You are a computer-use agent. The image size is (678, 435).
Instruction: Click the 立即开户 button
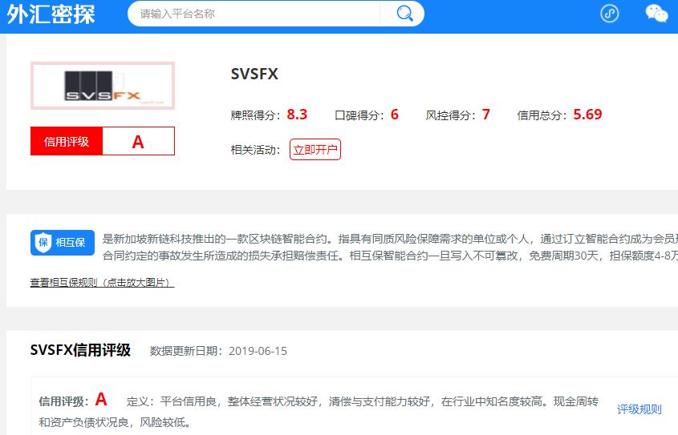coord(315,149)
